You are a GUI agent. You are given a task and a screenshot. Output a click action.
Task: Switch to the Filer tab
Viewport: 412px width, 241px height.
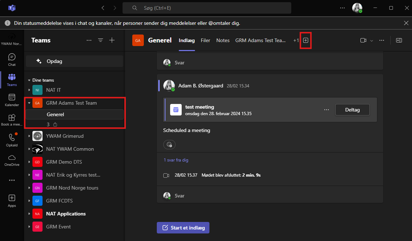pyautogui.click(x=205, y=40)
